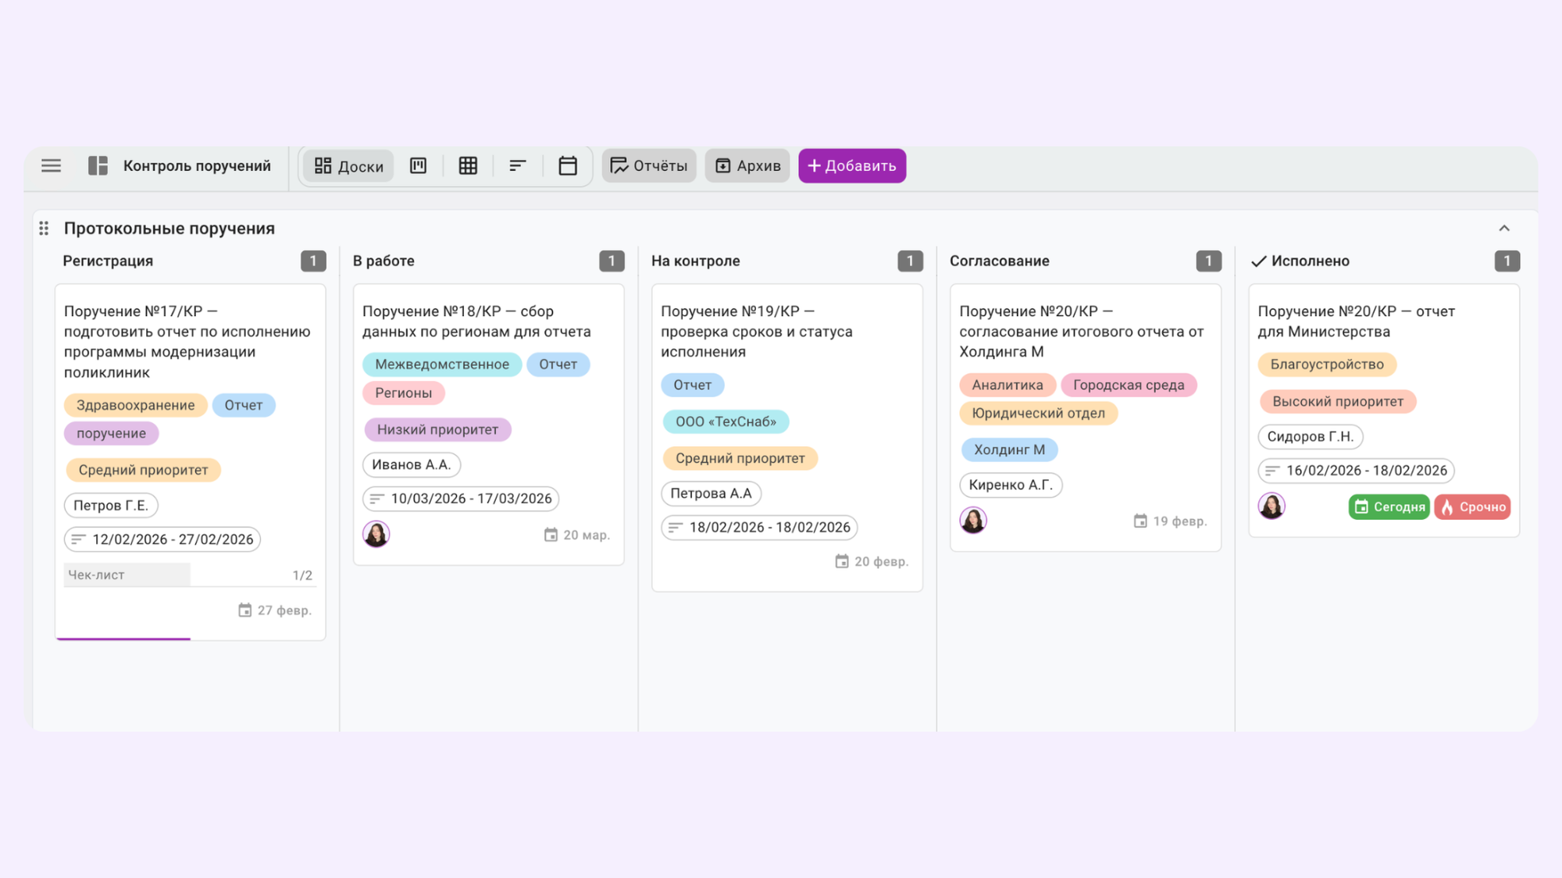Click the Здравоохранение orange tag
This screenshot has width=1562, height=878.
135,405
